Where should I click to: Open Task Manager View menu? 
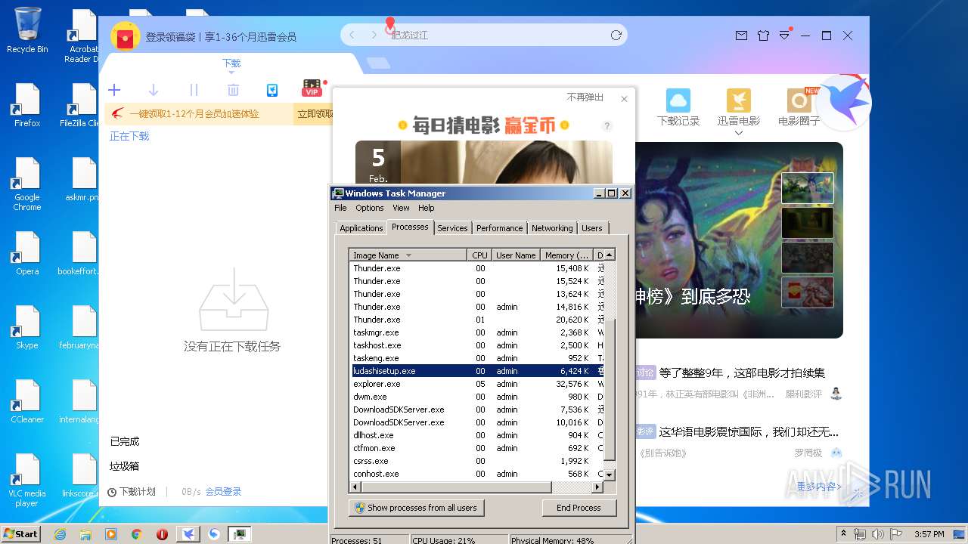[x=401, y=208]
